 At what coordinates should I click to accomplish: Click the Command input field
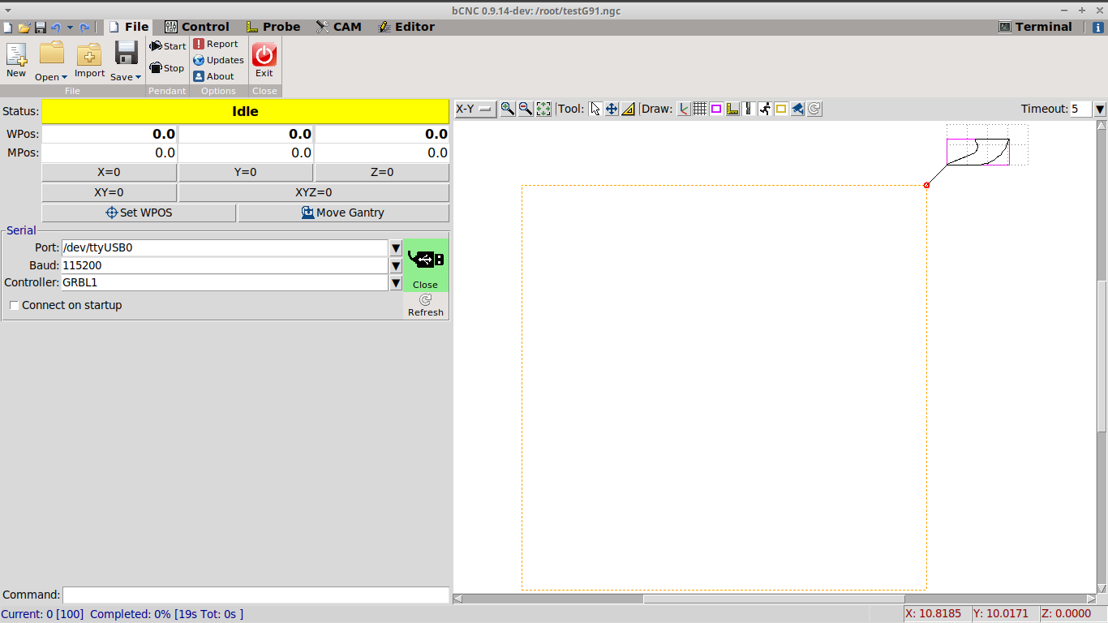[256, 595]
